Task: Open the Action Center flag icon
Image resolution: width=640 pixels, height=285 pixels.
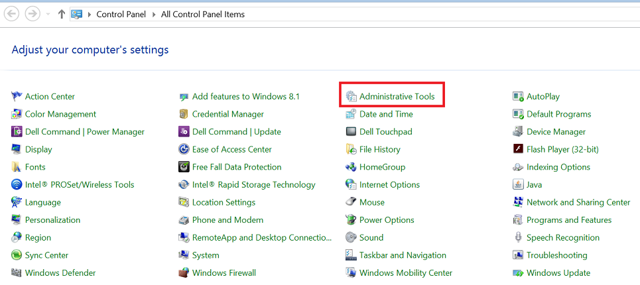Action: [17, 97]
